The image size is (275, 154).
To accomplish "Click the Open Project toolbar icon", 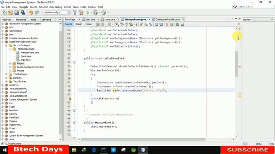I will coord(17,12).
